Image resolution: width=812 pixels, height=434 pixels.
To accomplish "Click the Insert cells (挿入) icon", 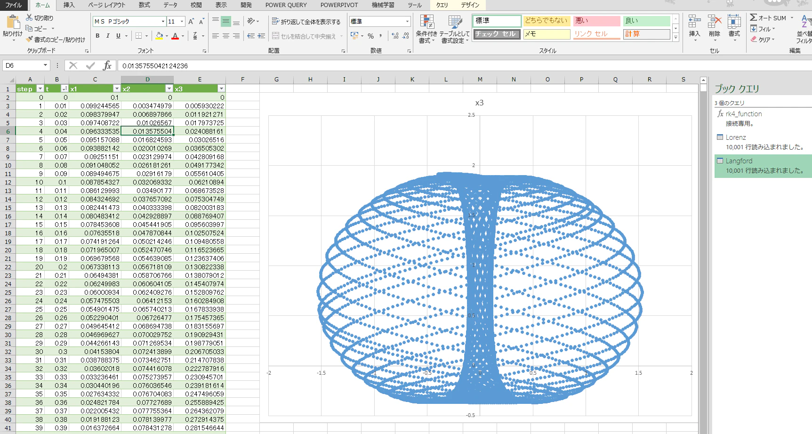I will (694, 22).
